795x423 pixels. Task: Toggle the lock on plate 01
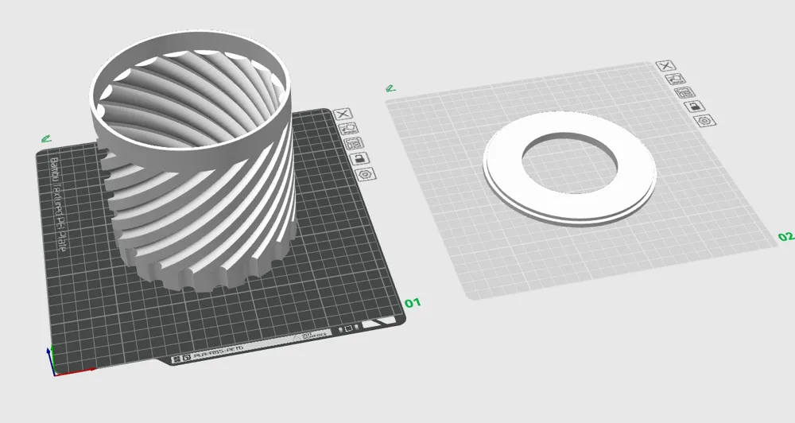[359, 159]
